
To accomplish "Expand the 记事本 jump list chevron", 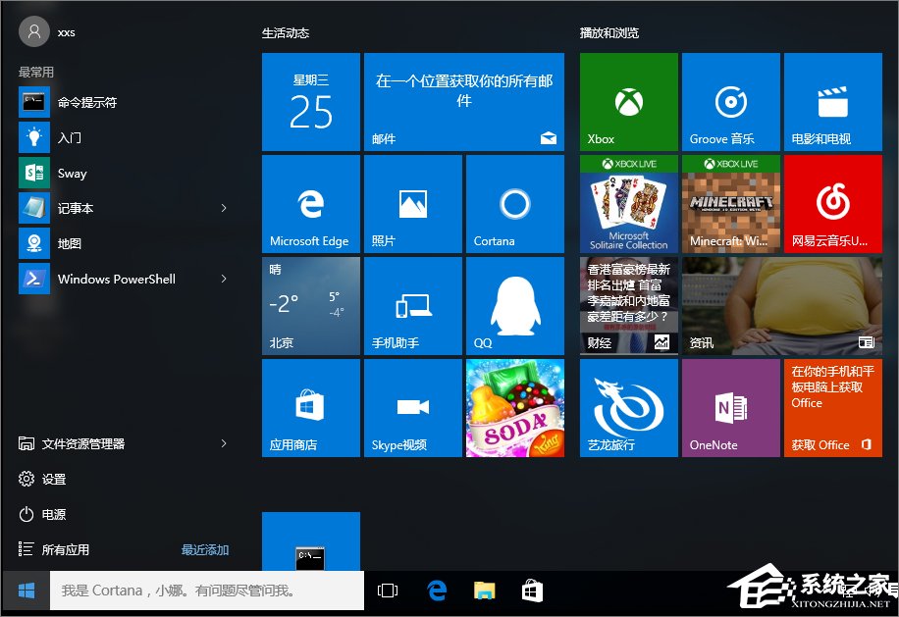I will coord(223,208).
